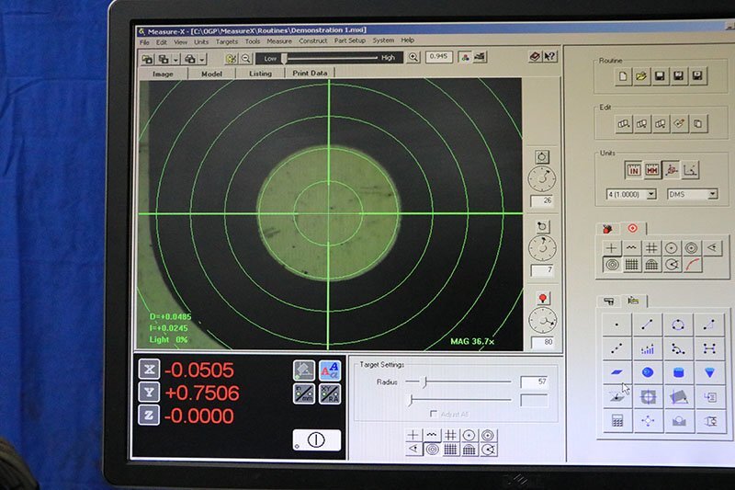Click the zoom-out magnifier left of Low
The image size is (735, 490).
pos(245,59)
